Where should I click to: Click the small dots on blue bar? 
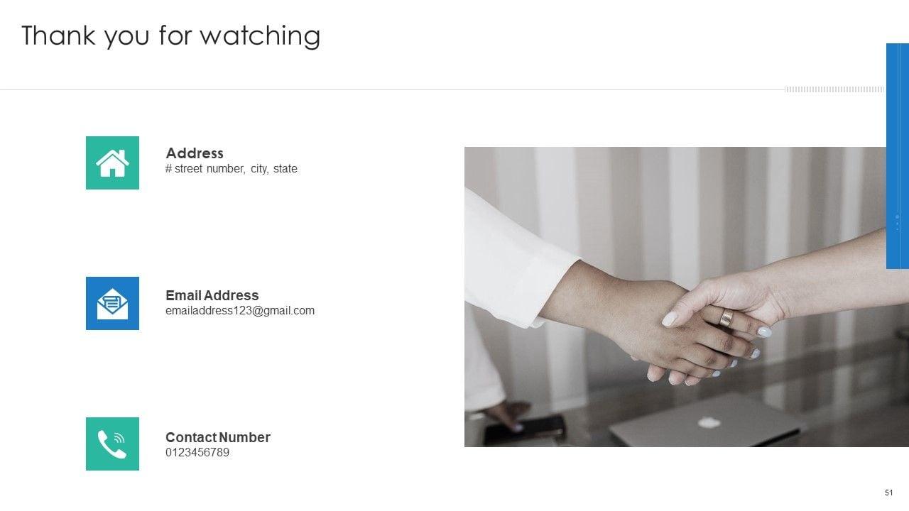click(x=897, y=222)
